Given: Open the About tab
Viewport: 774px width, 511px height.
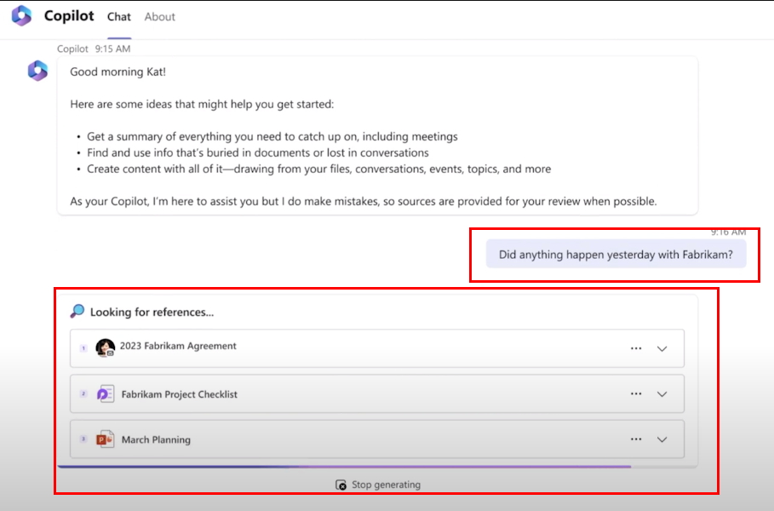Looking at the screenshot, I should 159,17.
